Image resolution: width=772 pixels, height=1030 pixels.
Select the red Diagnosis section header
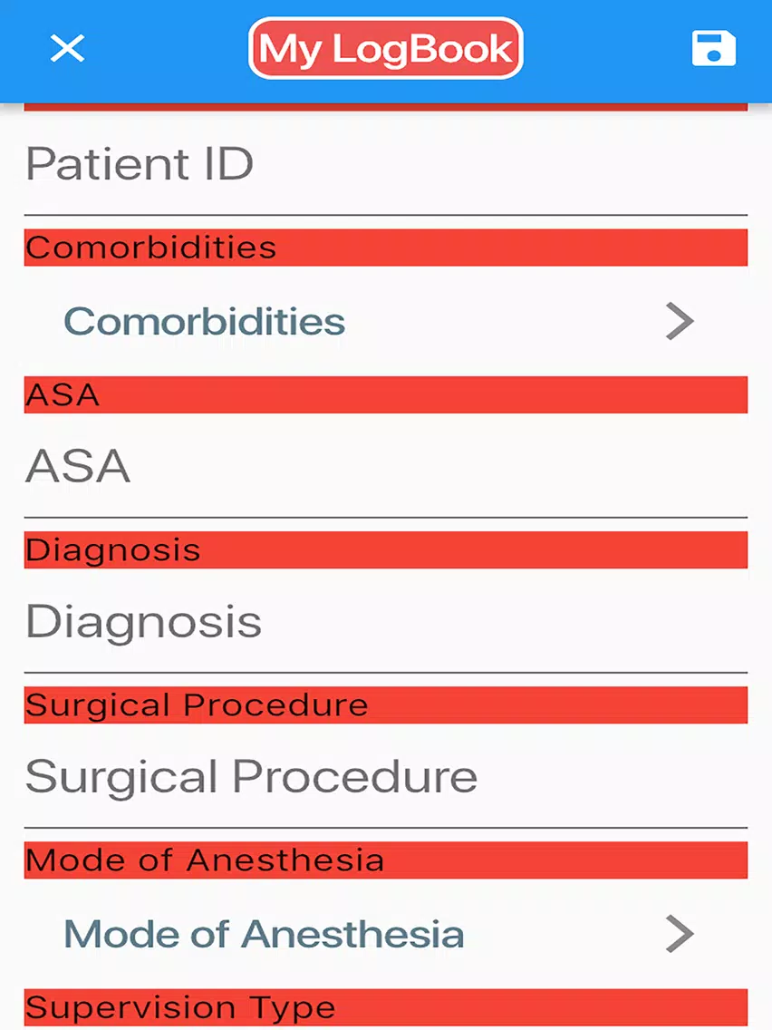tap(385, 549)
